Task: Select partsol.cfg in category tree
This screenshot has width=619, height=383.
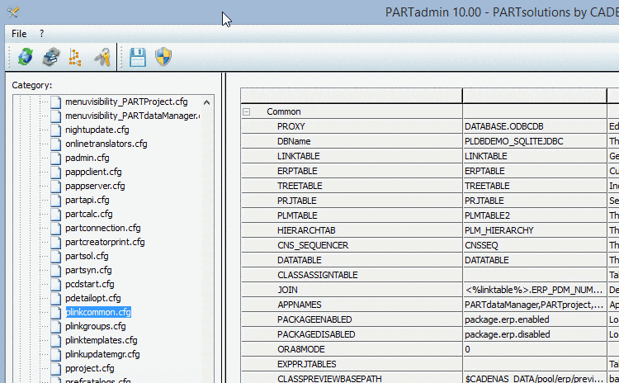Action: [x=87, y=256]
